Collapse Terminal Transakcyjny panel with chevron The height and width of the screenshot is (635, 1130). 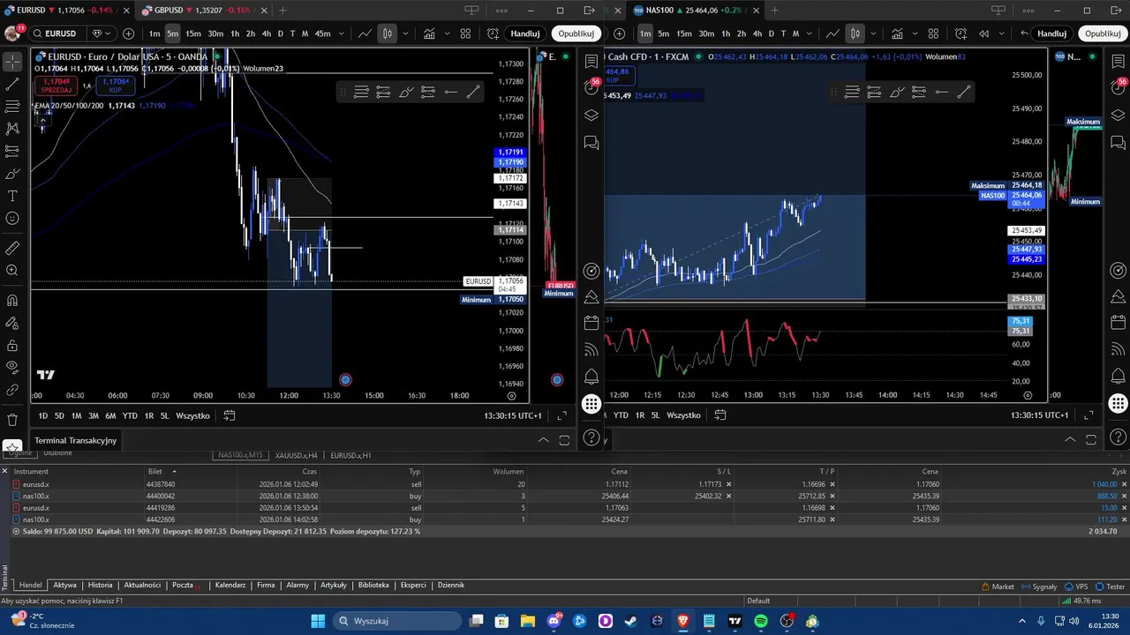pyautogui.click(x=543, y=440)
